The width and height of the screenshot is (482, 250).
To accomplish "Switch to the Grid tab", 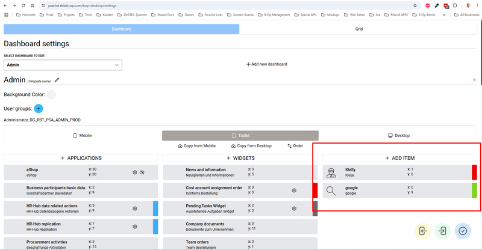I will [358, 29].
